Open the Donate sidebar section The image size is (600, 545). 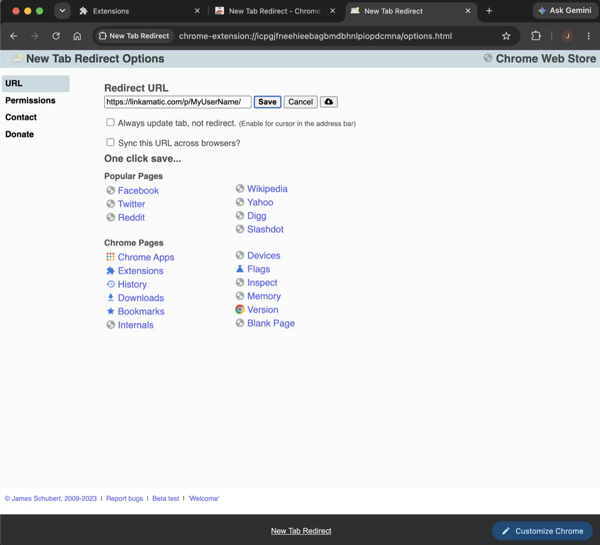tap(19, 134)
